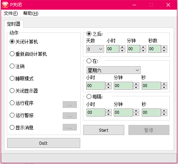Viewport: 178px width, 164px height.
Task: Select the 重新启动计算机 radio option
Action: click(x=28, y=54)
